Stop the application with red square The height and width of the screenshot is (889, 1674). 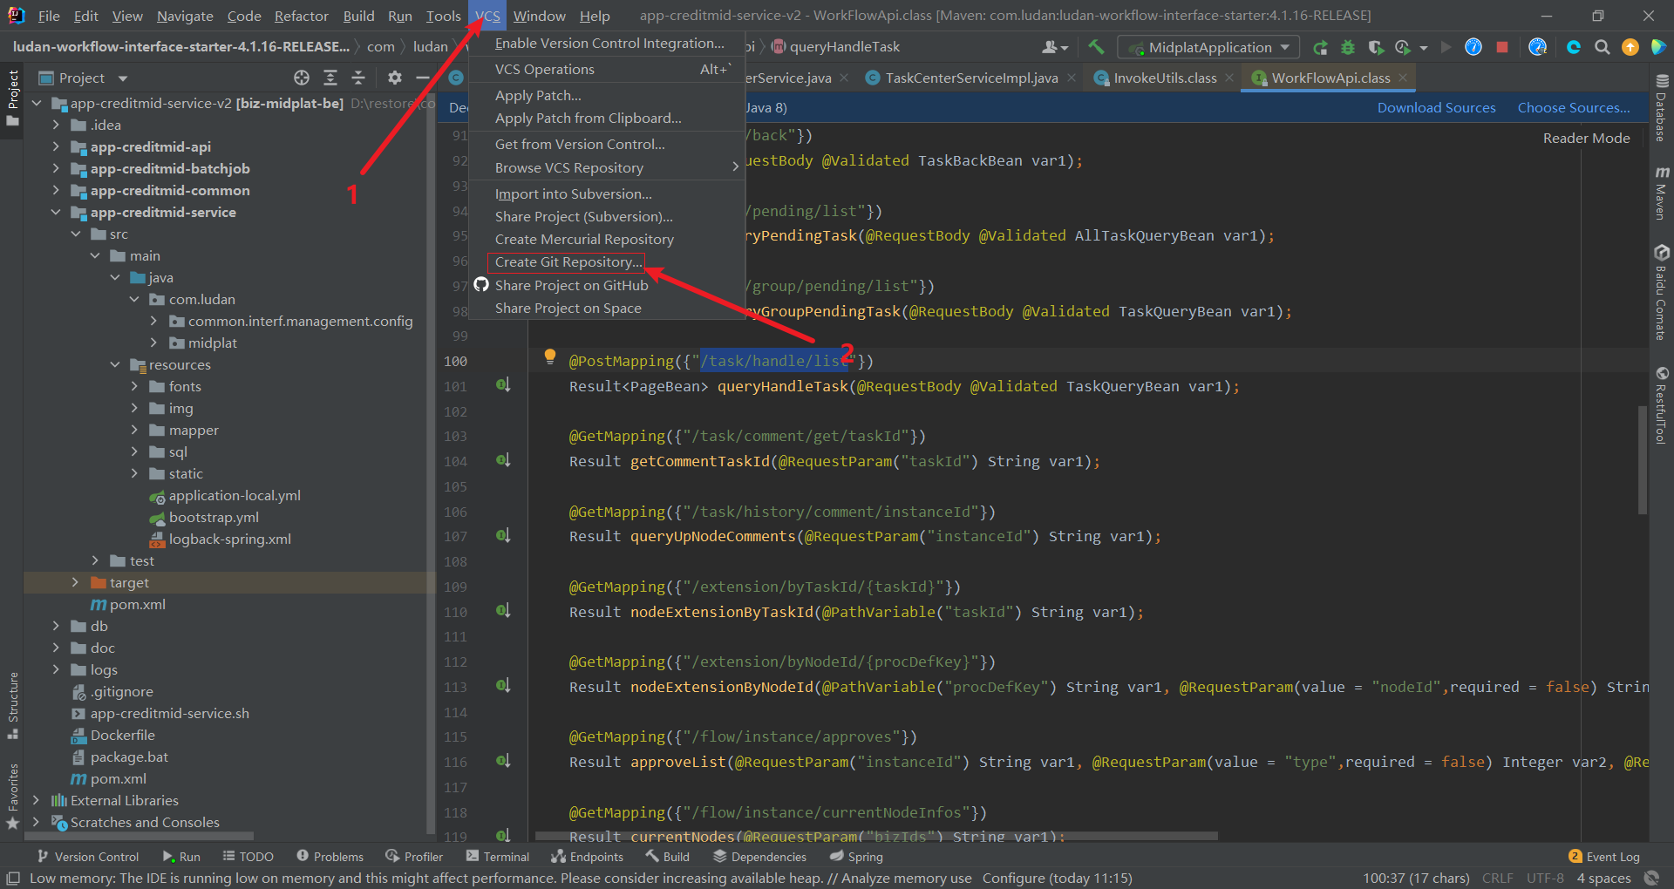click(1502, 47)
